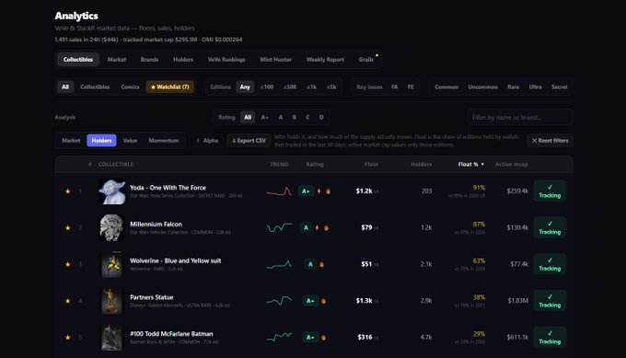Open the VeVe Rankings tab
This screenshot has height=358, width=626.
click(226, 60)
